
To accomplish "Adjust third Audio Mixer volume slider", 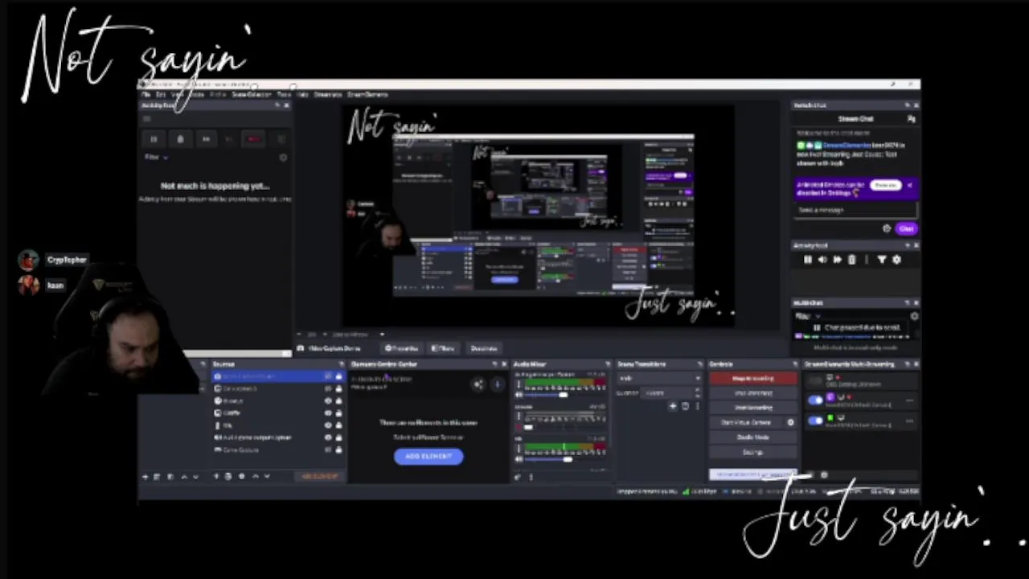I will 564,459.
